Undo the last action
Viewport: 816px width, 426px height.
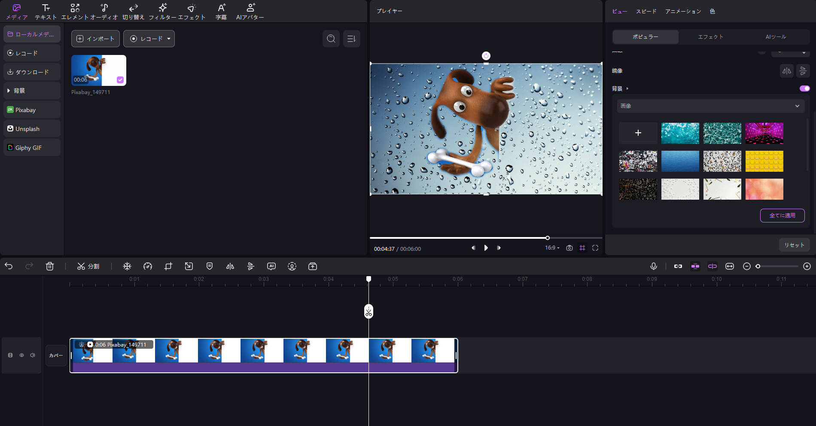click(9, 266)
